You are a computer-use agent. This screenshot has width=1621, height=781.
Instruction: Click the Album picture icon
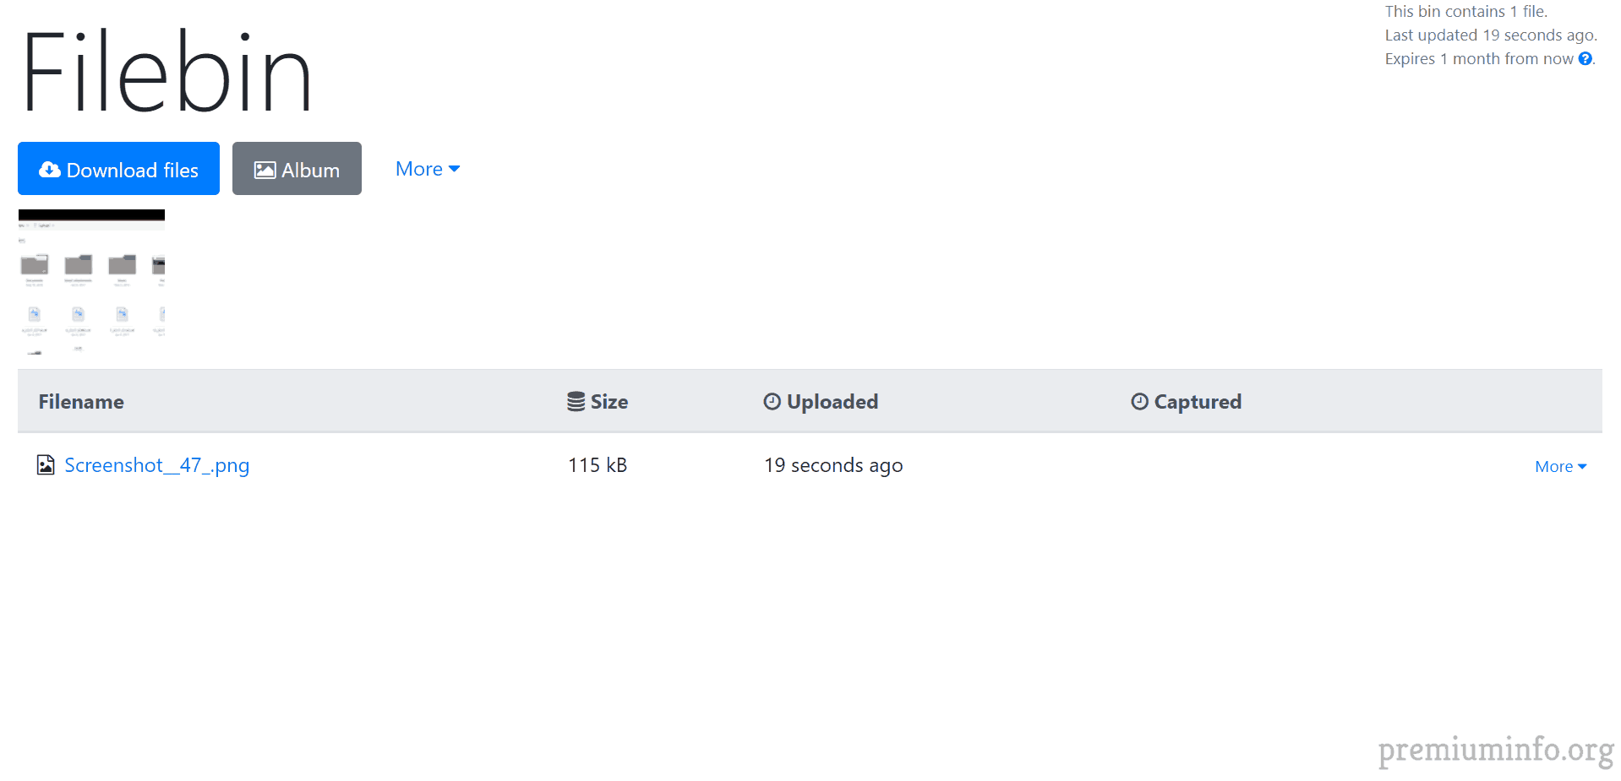tap(265, 170)
